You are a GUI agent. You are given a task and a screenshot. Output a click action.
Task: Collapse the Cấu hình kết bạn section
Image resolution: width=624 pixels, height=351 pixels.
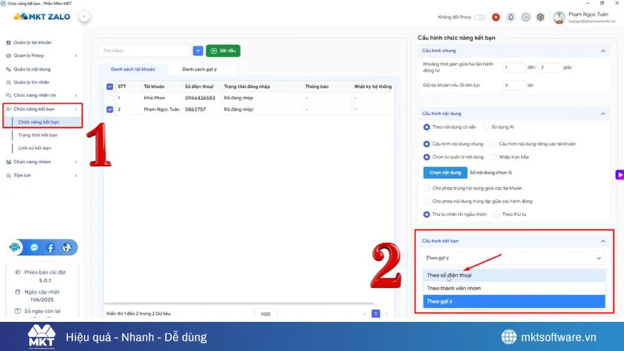[x=603, y=241]
